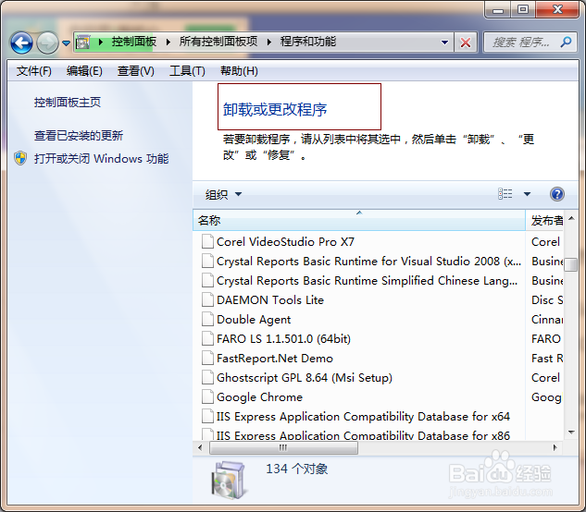Sort by the 名称 column header

point(359,220)
